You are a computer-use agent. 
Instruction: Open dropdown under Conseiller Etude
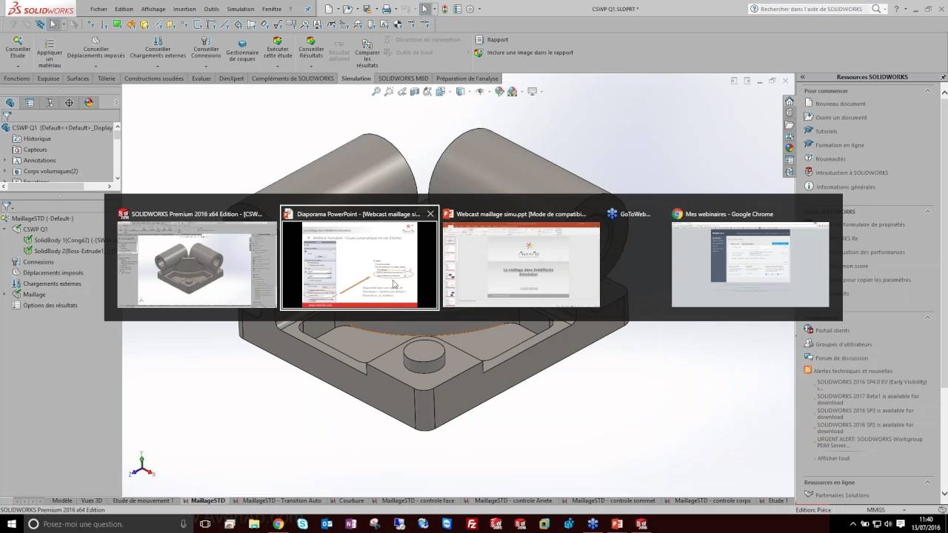[x=18, y=65]
